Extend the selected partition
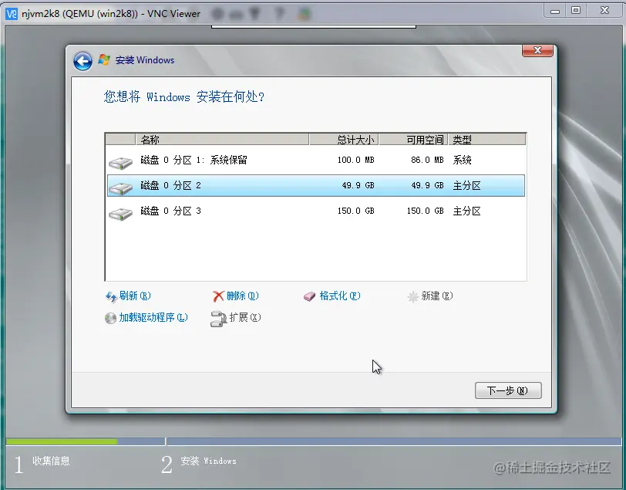 [x=236, y=319]
